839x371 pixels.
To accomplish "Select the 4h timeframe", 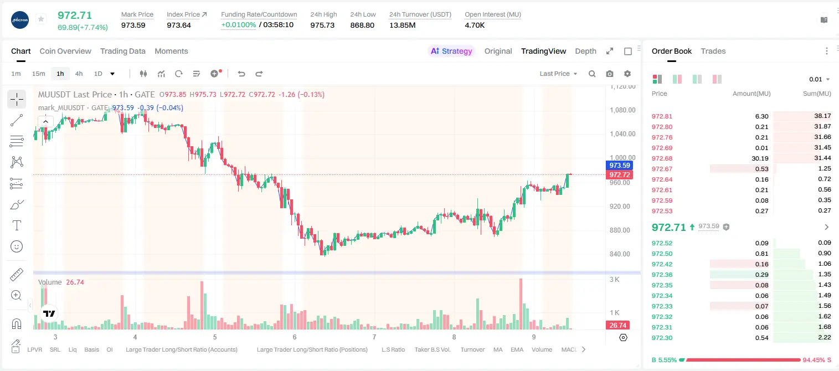I will (x=79, y=74).
